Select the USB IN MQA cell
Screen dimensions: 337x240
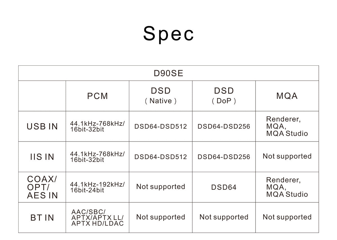click(287, 126)
